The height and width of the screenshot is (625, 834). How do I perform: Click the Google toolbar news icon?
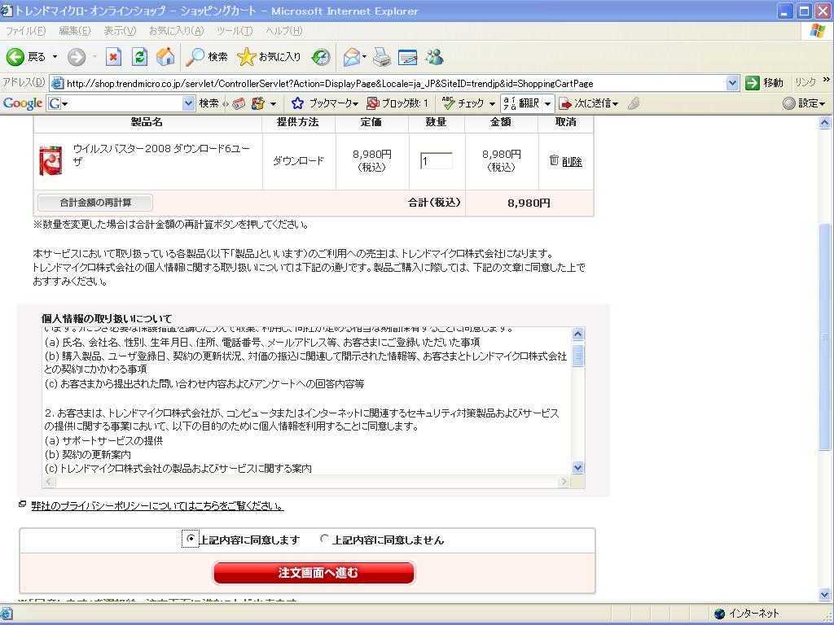pyautogui.click(x=239, y=103)
